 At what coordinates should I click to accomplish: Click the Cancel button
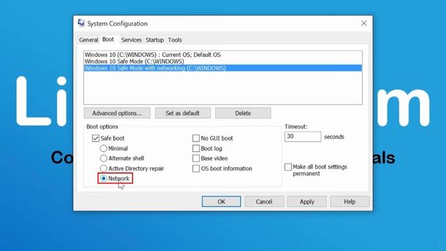click(x=264, y=201)
